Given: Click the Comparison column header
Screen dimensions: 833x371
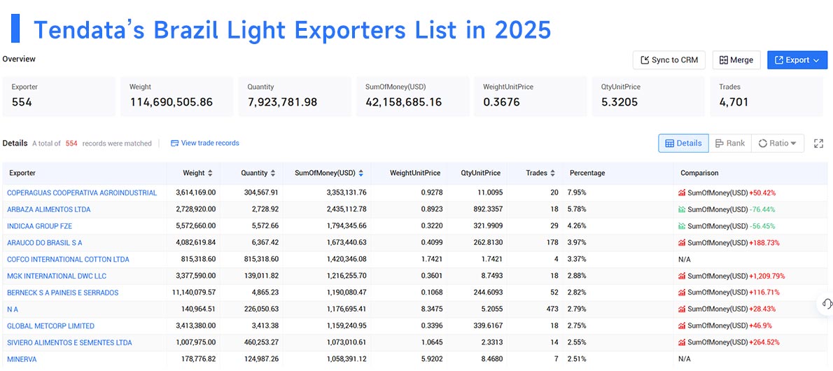Looking at the screenshot, I should [x=700, y=173].
